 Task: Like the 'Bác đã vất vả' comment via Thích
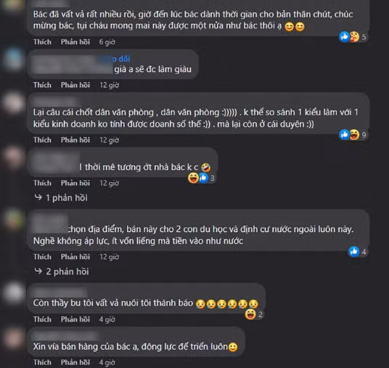click(42, 41)
